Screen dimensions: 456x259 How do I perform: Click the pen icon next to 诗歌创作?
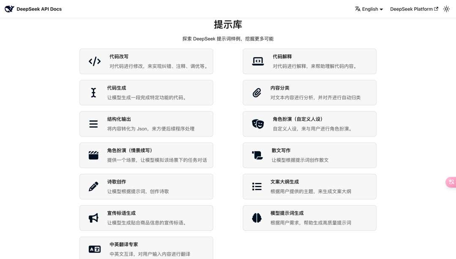point(93,186)
